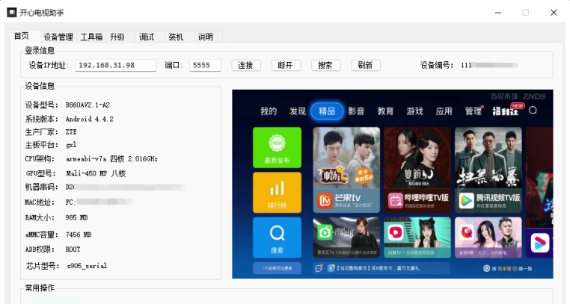Close the 开心电视助手 window
The image size is (570, 304).
(554, 13)
